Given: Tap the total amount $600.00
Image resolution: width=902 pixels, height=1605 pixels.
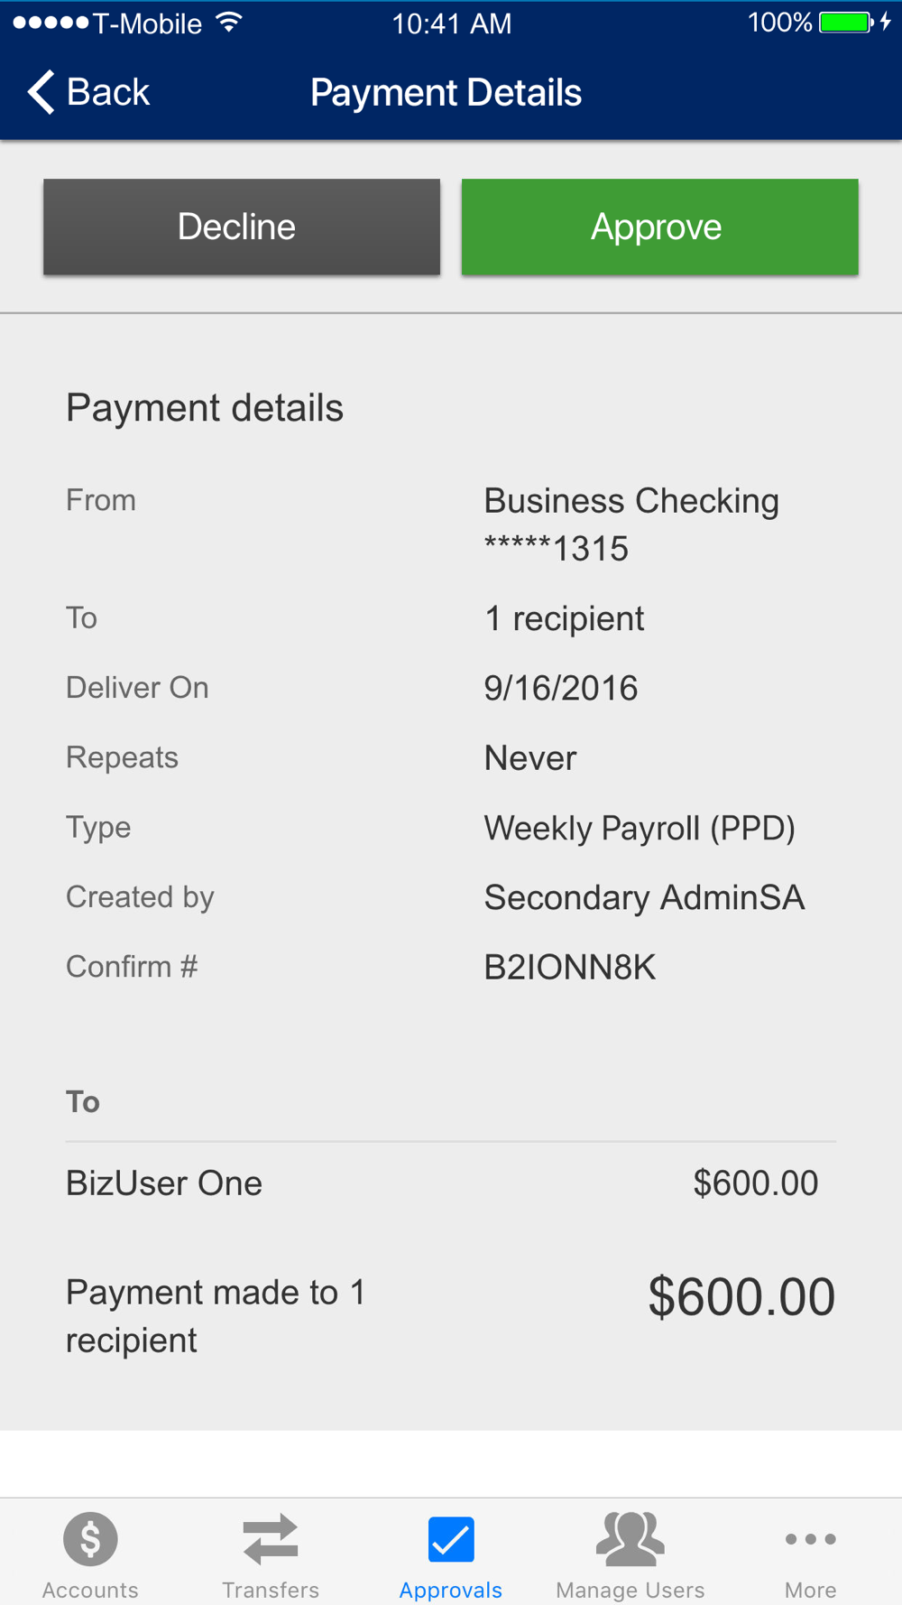Looking at the screenshot, I should 741,1297.
